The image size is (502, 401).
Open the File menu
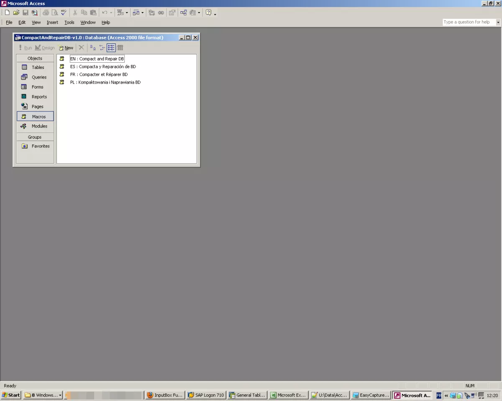[9, 23]
